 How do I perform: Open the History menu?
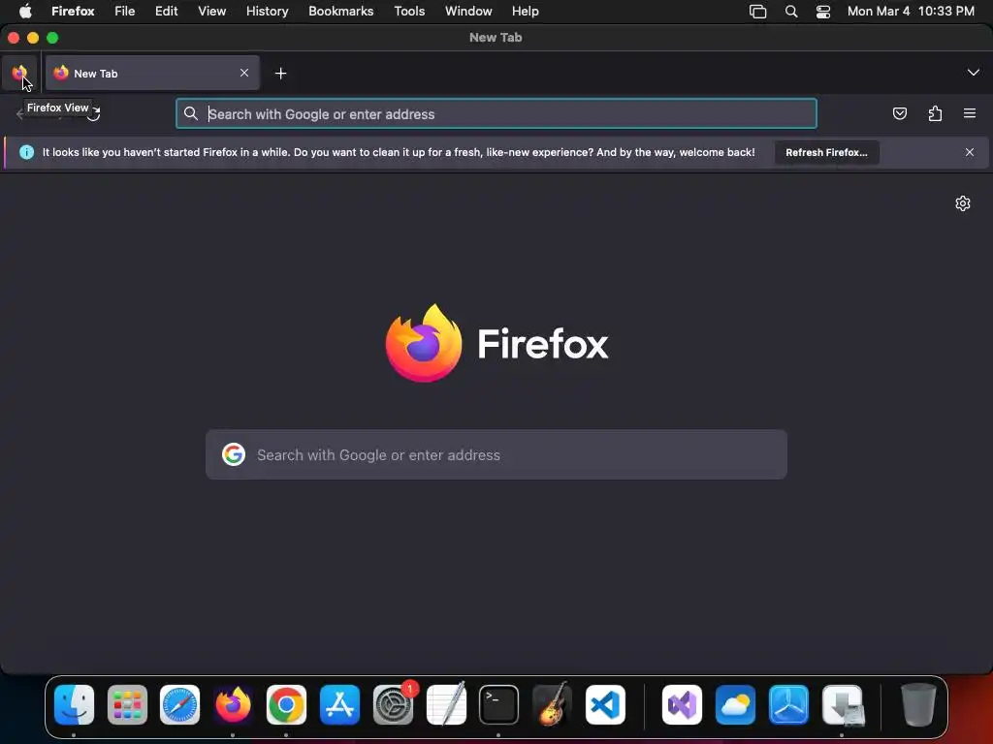pos(268,11)
